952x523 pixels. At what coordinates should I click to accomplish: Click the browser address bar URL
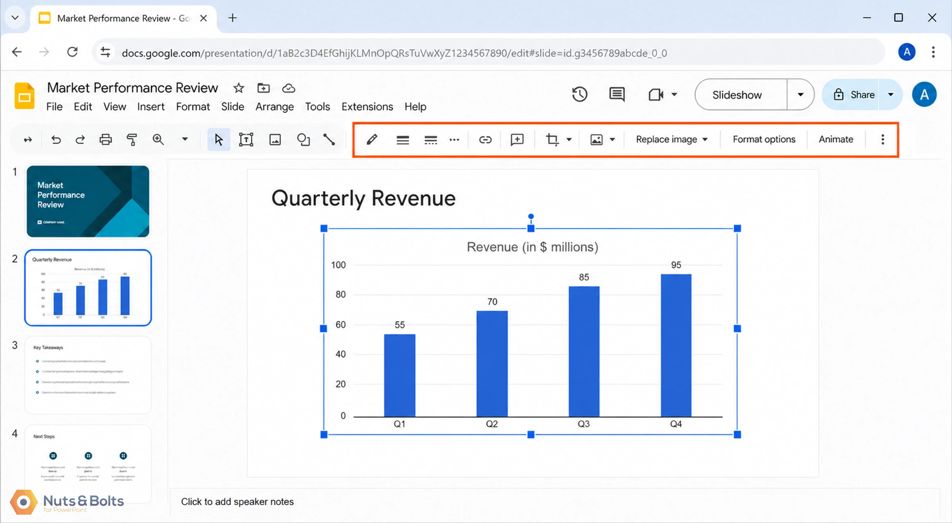point(394,53)
